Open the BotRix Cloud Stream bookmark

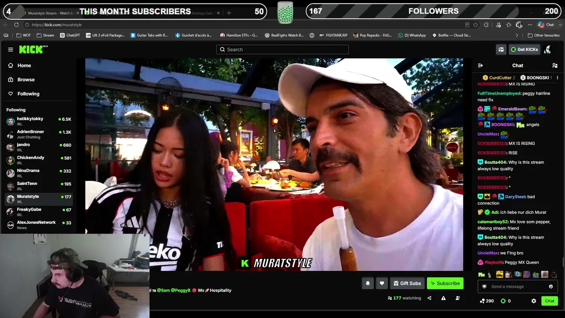(x=451, y=35)
